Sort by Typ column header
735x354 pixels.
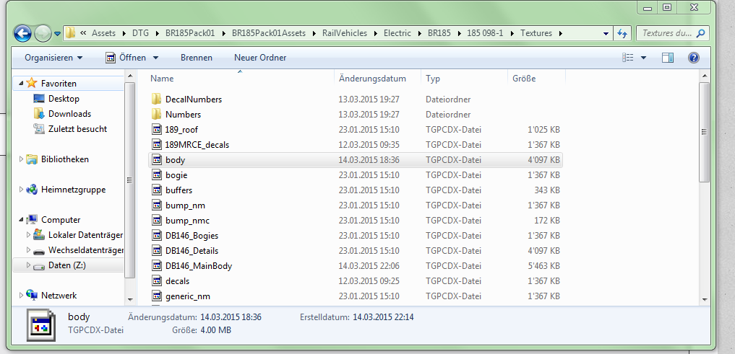[433, 79]
